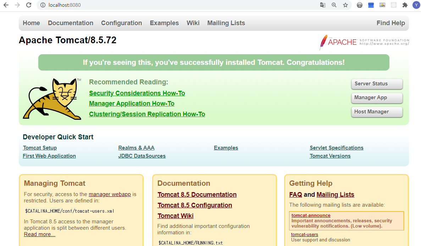Open the tomcat-announce mailing list link
The width and height of the screenshot is (421, 246).
311,216
